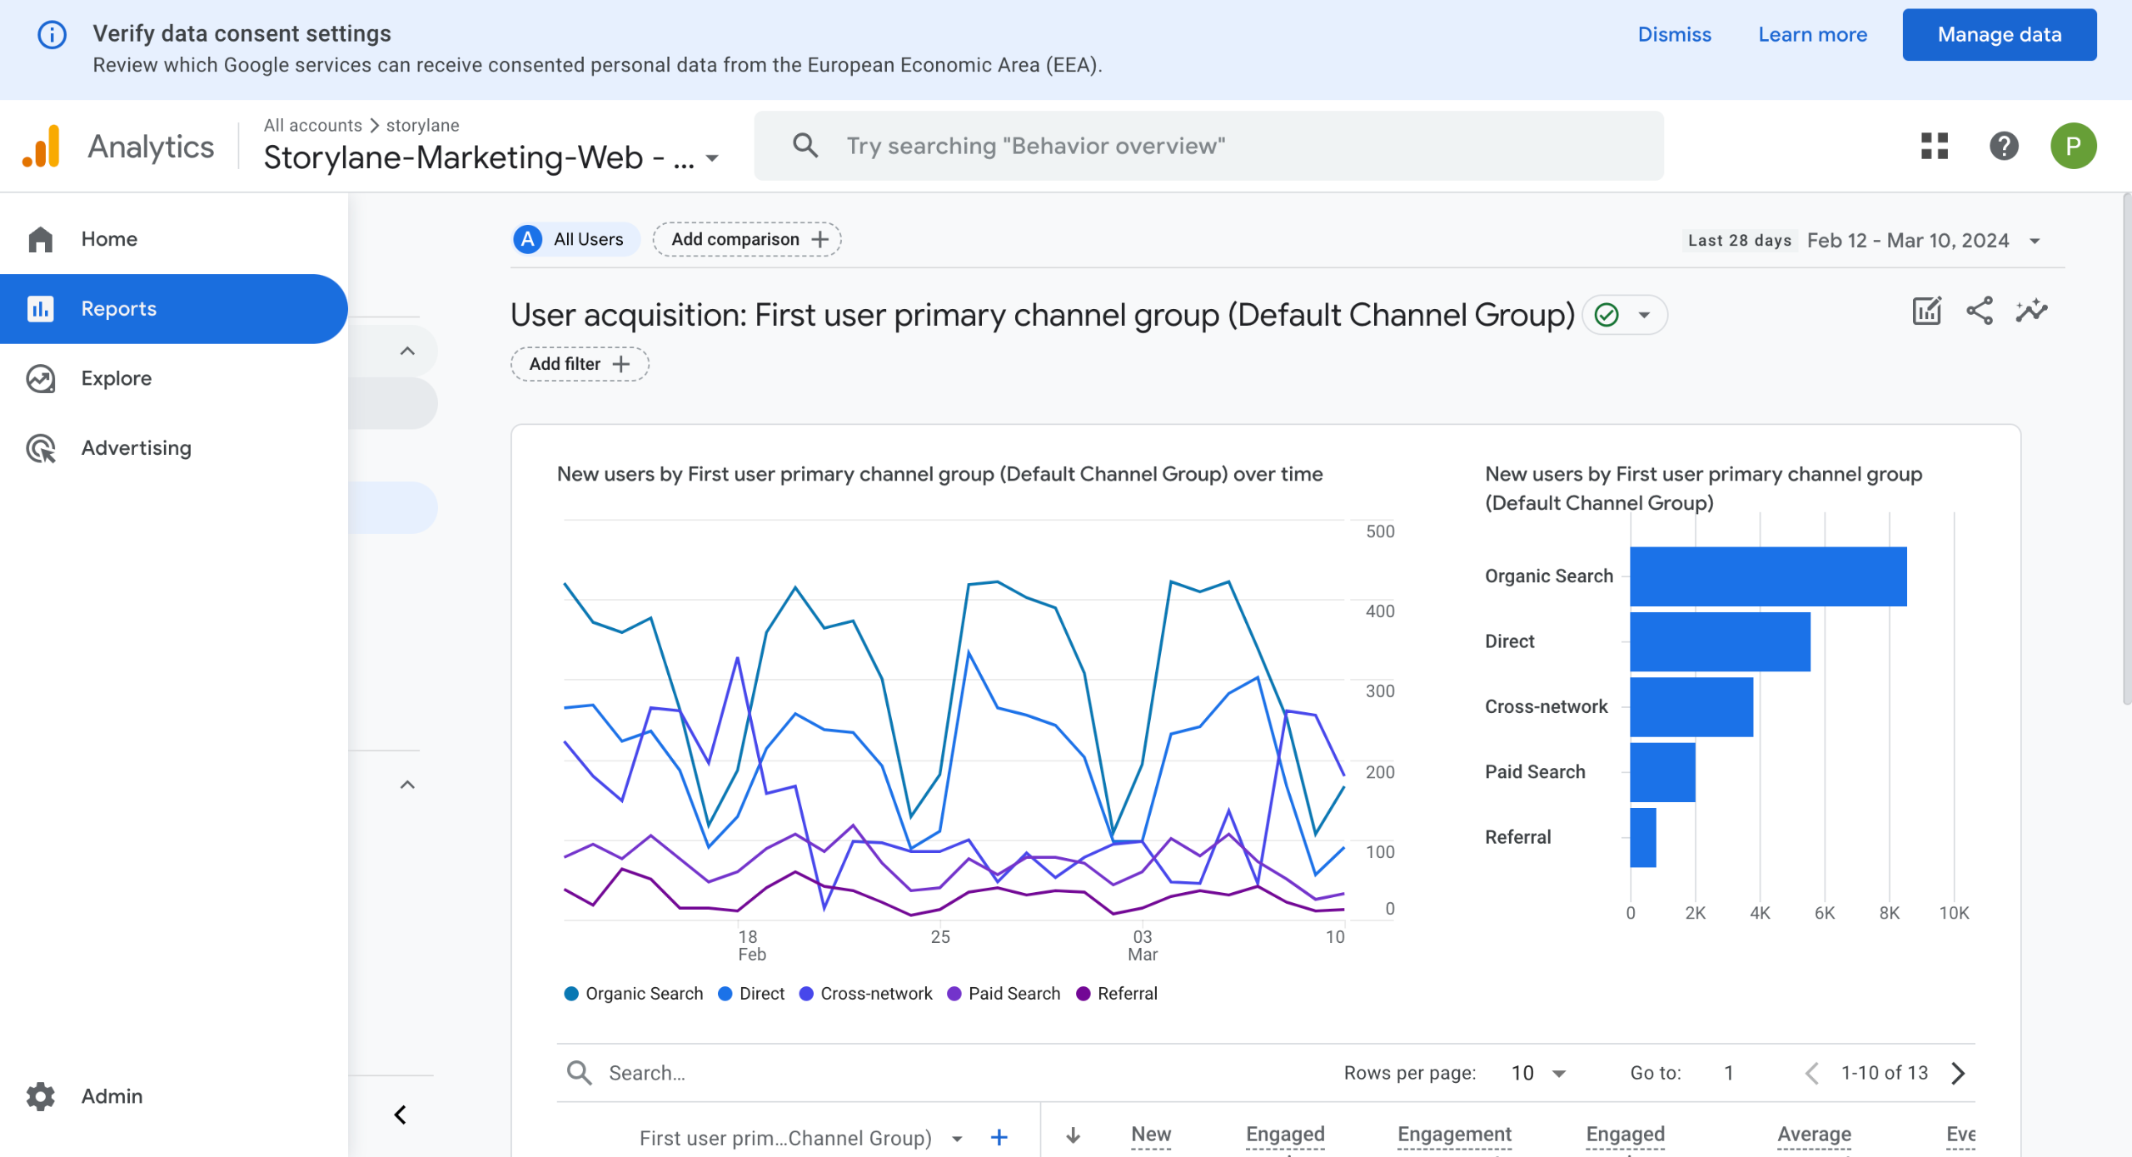
Task: Click the sort descending arrow in table header
Action: click(1073, 1135)
